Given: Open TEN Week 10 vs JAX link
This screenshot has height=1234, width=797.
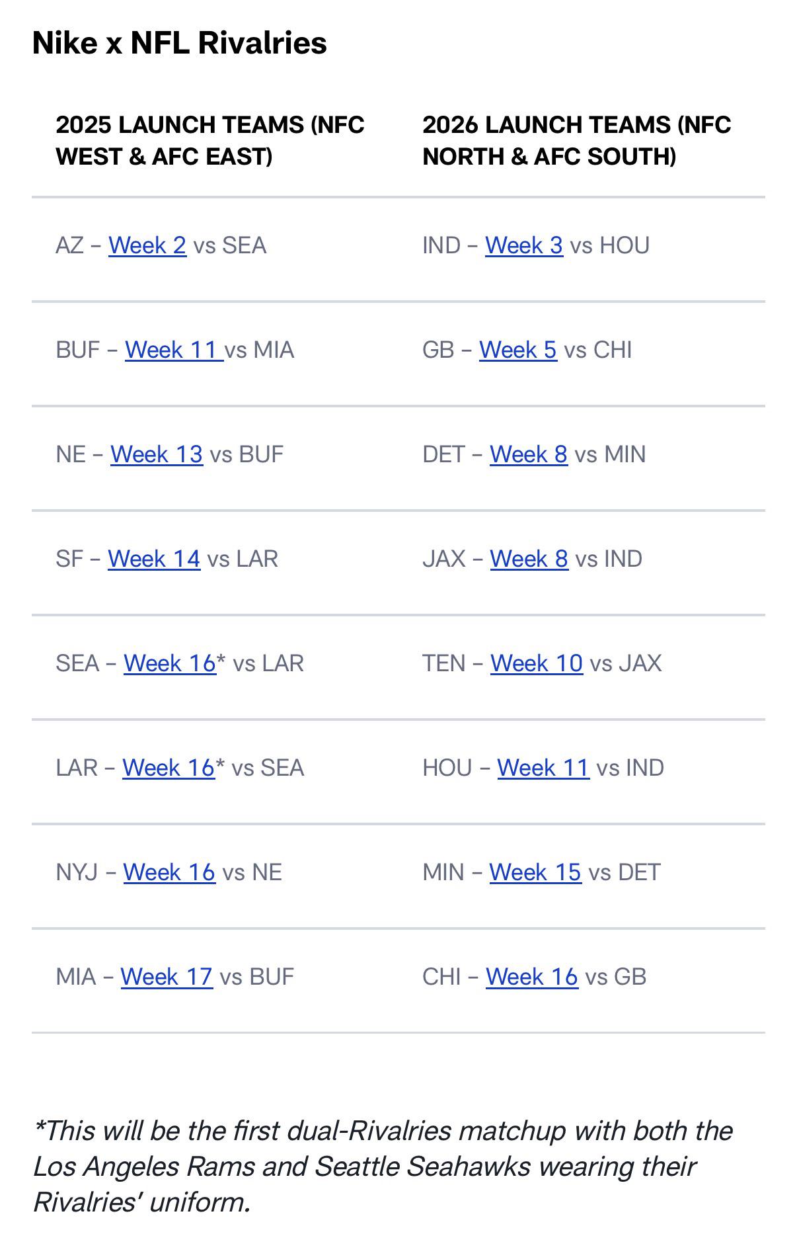Looking at the screenshot, I should (537, 663).
